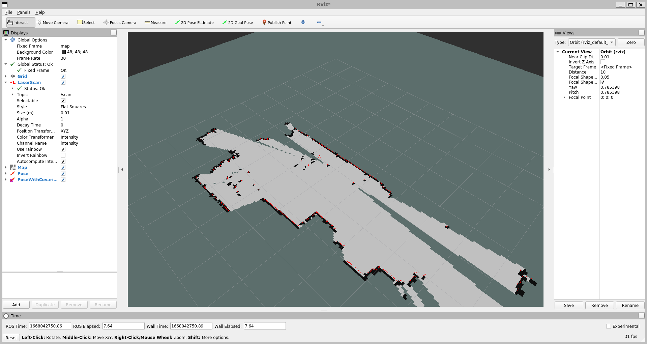Viewport: 647px width, 344px height.
Task: Expand LaserScan Status: Ok node
Action: (x=12, y=88)
